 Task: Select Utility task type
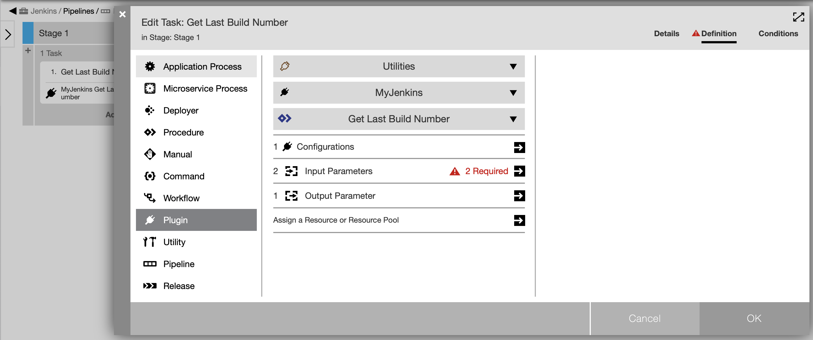(196, 242)
